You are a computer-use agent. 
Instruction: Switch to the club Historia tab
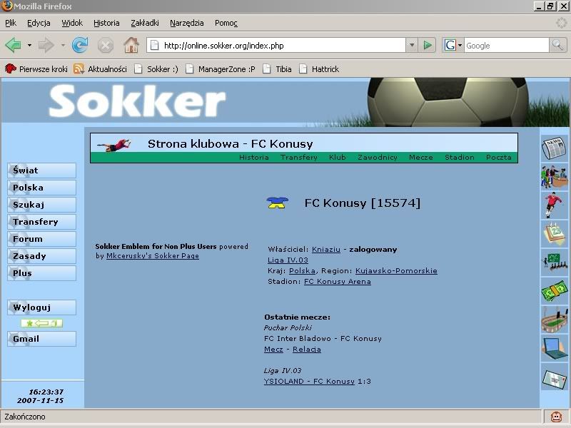pyautogui.click(x=254, y=157)
